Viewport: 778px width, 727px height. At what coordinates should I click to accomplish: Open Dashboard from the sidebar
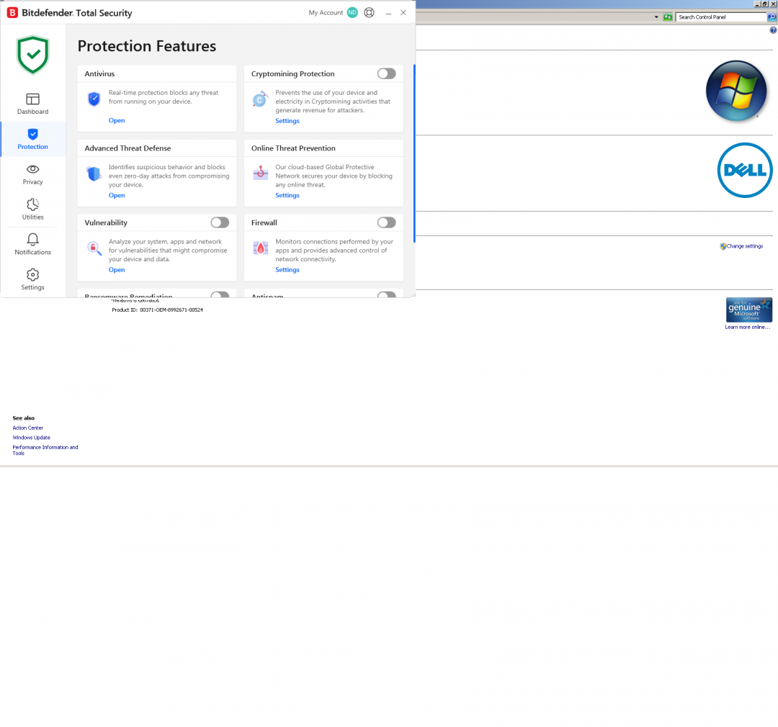pyautogui.click(x=32, y=104)
